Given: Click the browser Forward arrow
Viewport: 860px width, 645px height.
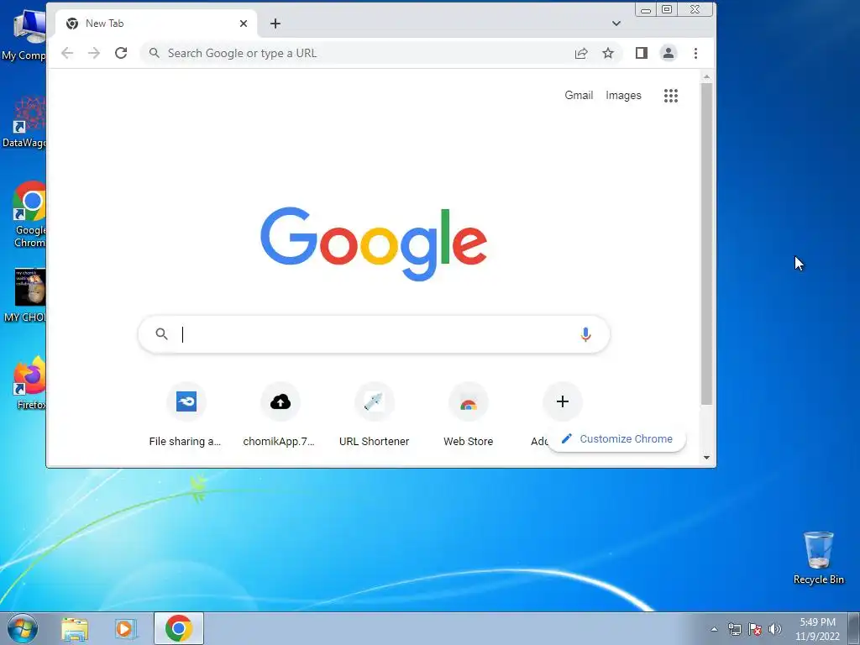Looking at the screenshot, I should (94, 53).
